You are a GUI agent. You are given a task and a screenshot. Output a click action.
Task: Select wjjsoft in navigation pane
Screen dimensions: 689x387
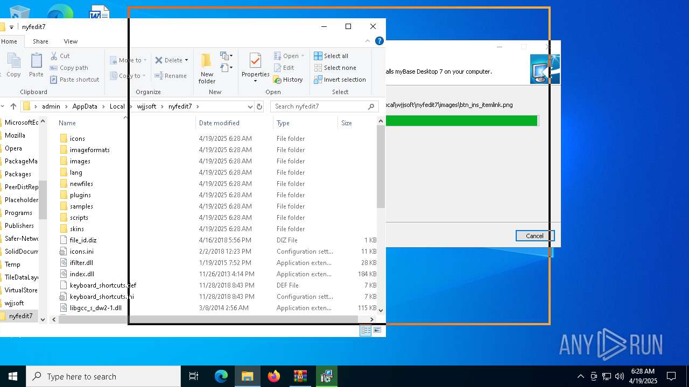click(x=15, y=303)
